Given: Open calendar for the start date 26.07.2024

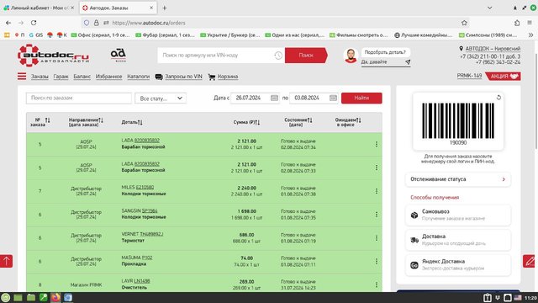Looking at the screenshot, I should [274, 98].
